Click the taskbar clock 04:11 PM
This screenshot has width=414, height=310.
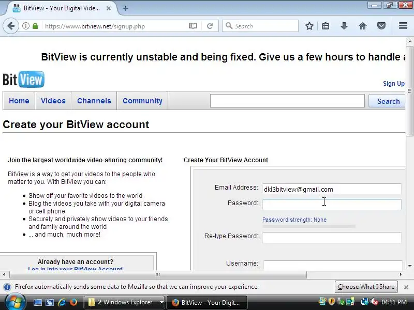(394, 302)
